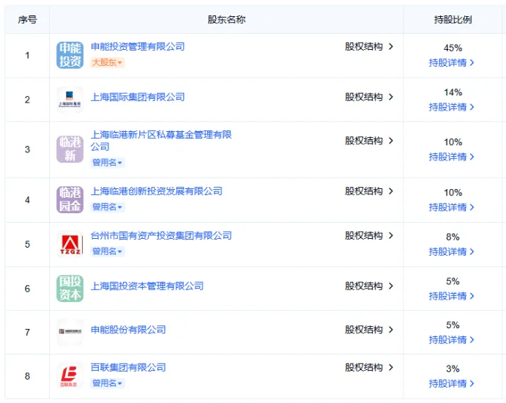
Task: Click the 股东名称 column header
Action: [226, 20]
